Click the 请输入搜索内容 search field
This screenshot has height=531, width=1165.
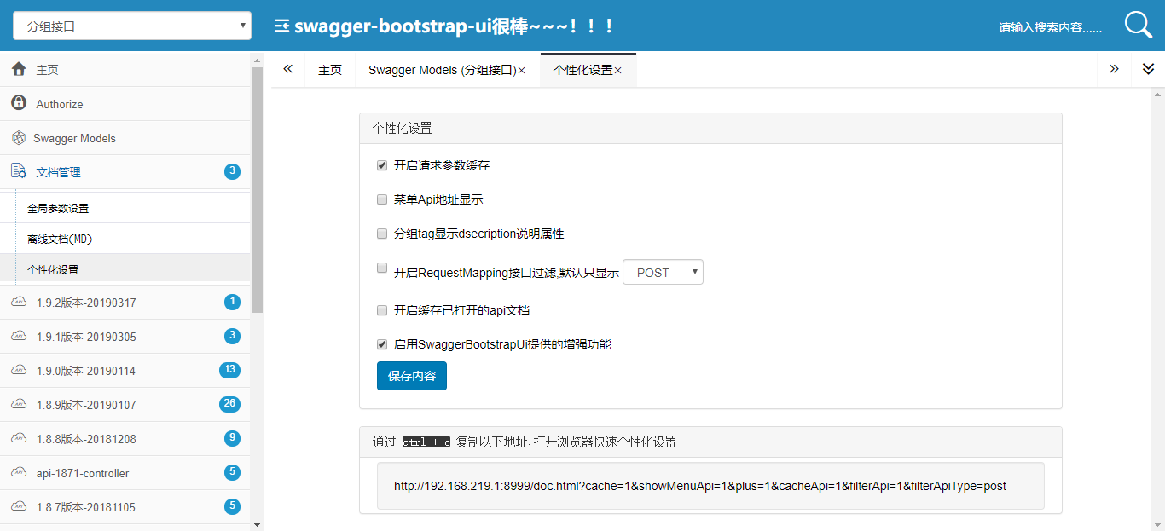coord(1050,27)
